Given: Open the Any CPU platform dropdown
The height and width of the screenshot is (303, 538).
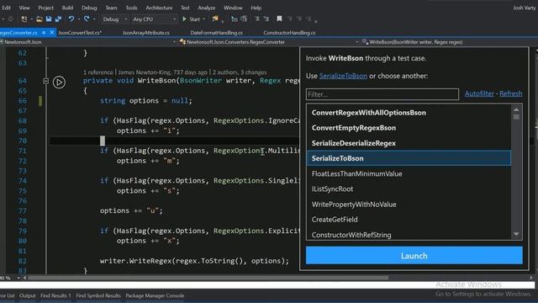Looking at the screenshot, I should 155,19.
